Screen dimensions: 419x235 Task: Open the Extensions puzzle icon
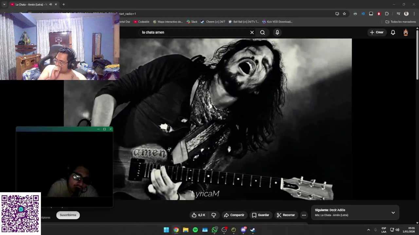click(x=387, y=14)
